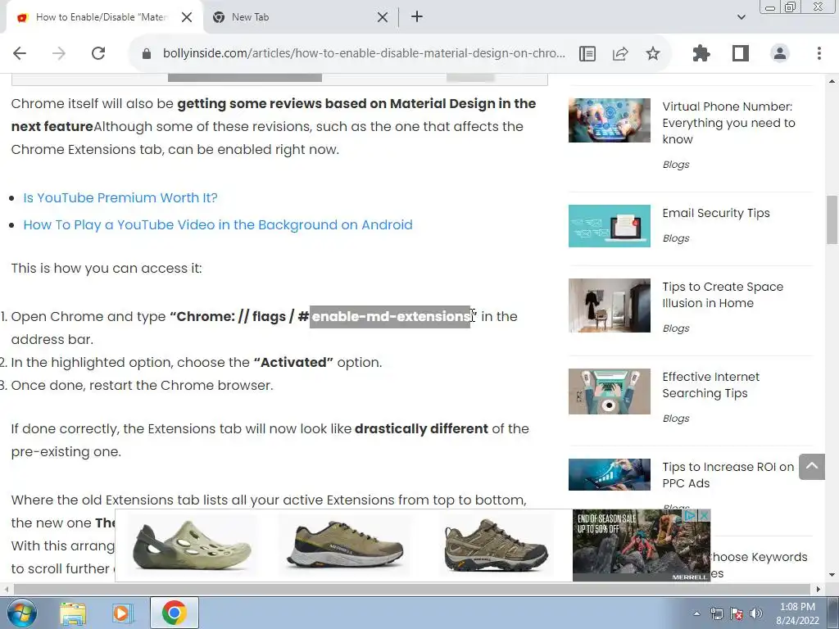Click ROI on PPC Ads thumbnail
This screenshot has height=629, width=839.
[610, 474]
